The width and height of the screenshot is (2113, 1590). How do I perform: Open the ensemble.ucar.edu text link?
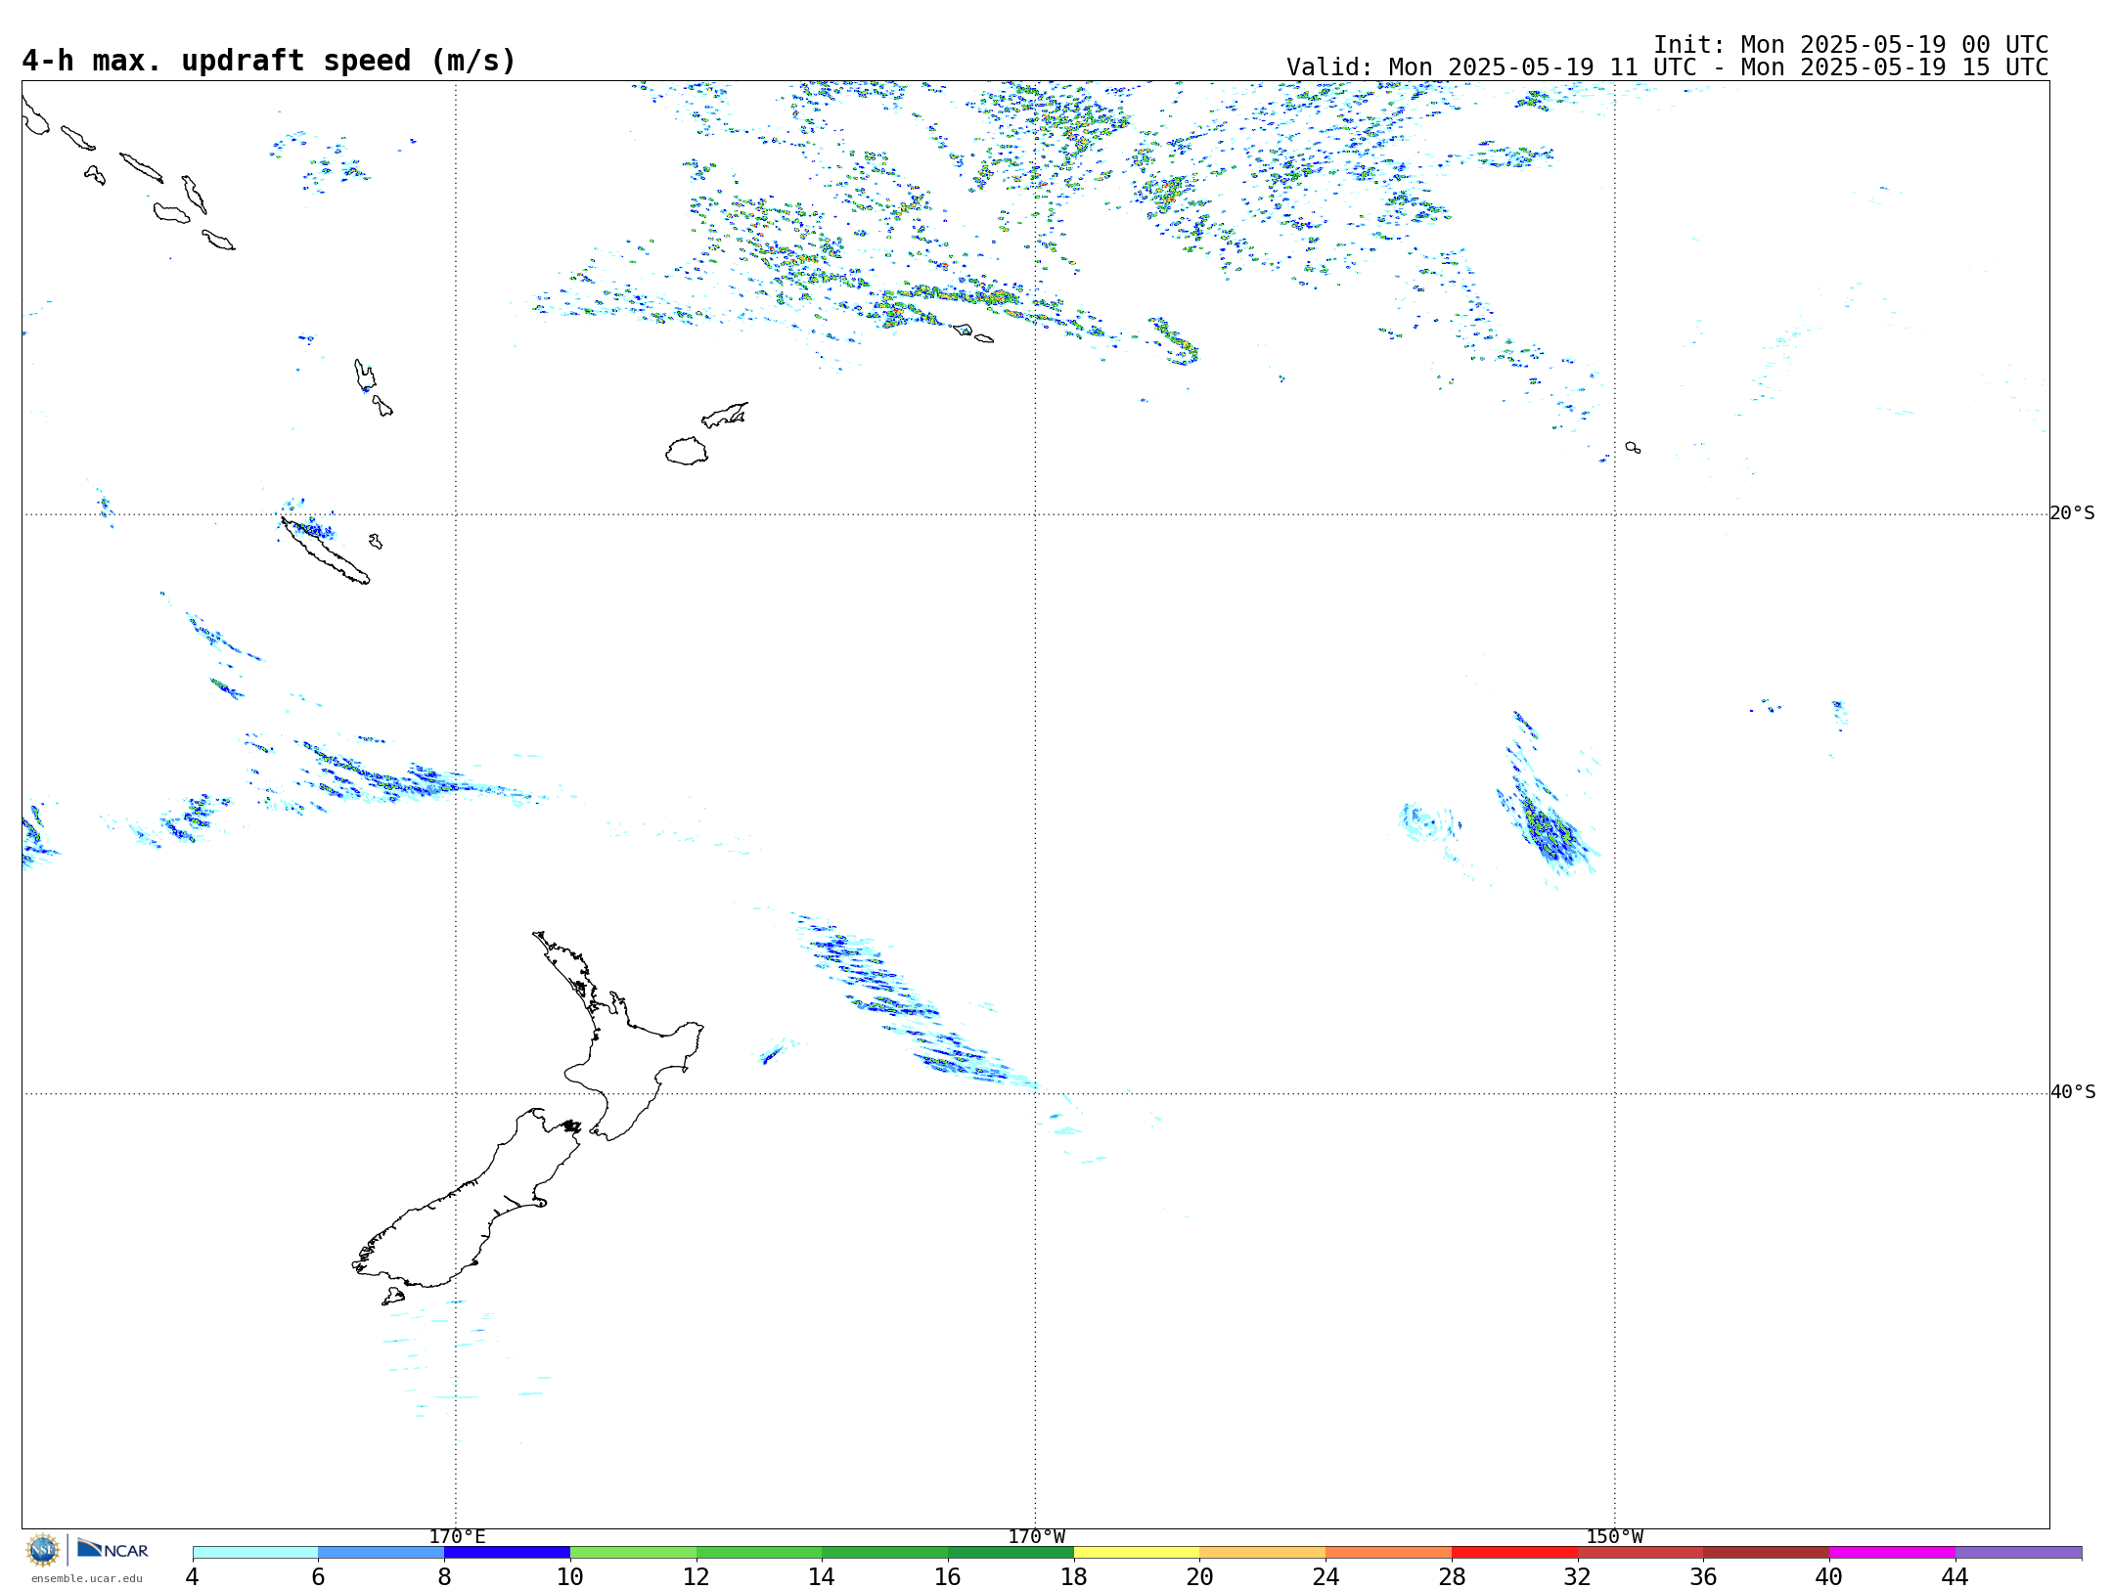click(x=87, y=1578)
